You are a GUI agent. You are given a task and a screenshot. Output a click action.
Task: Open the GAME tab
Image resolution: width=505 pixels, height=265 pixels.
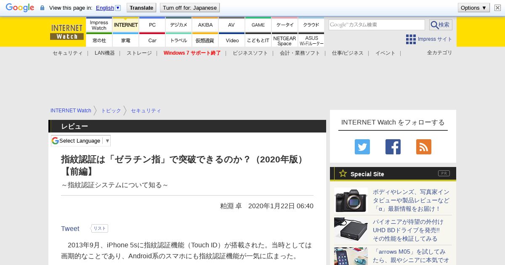coord(258,25)
